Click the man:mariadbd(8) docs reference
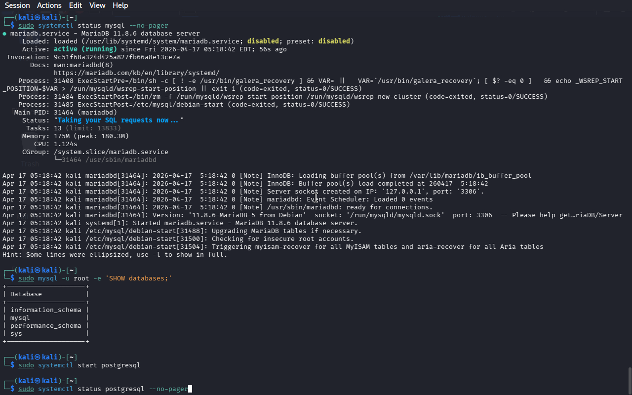The height and width of the screenshot is (395, 632). [83, 65]
